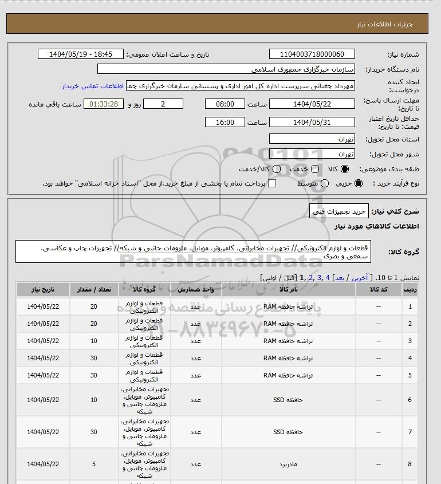Click quantity 5 in row 8
Viewport: 441px width, 484px height.
[94, 464]
